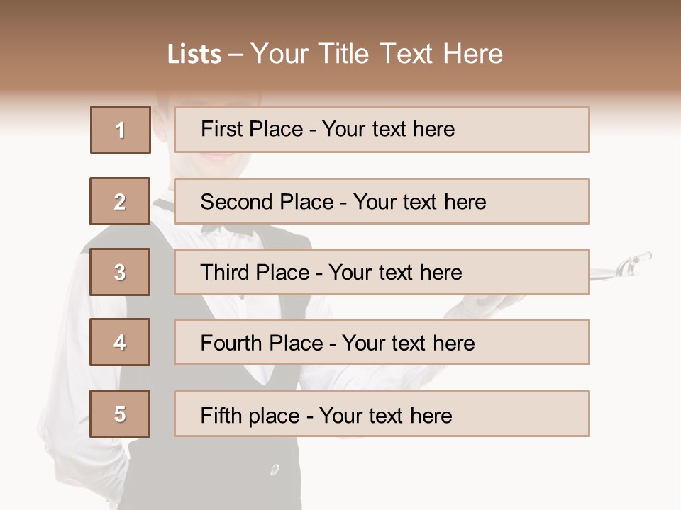Click the number 3 box
This screenshot has width=681, height=510.
121,272
